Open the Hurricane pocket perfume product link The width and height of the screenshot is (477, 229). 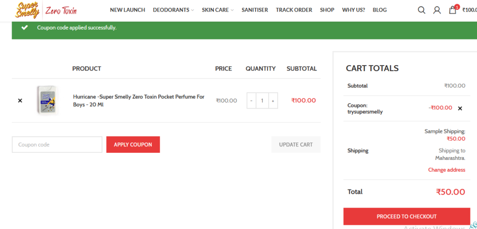pyautogui.click(x=139, y=101)
